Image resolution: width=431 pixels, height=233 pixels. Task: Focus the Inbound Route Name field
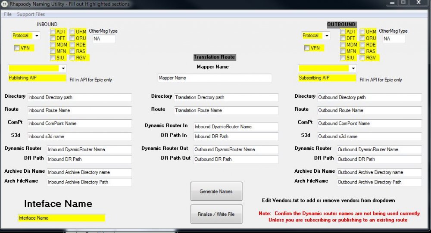79,110
